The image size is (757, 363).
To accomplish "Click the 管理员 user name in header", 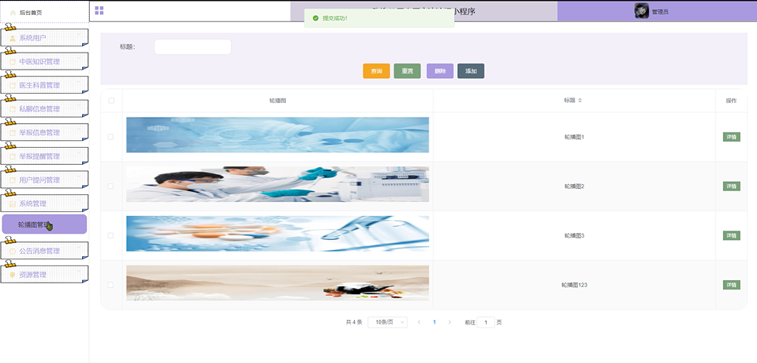I will 660,12.
